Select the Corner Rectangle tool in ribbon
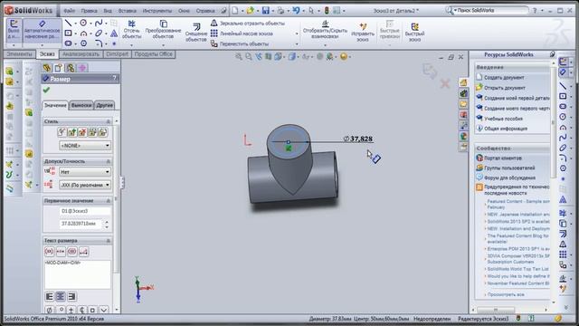Image resolution: width=579 pixels, height=326 pixels. (69, 34)
